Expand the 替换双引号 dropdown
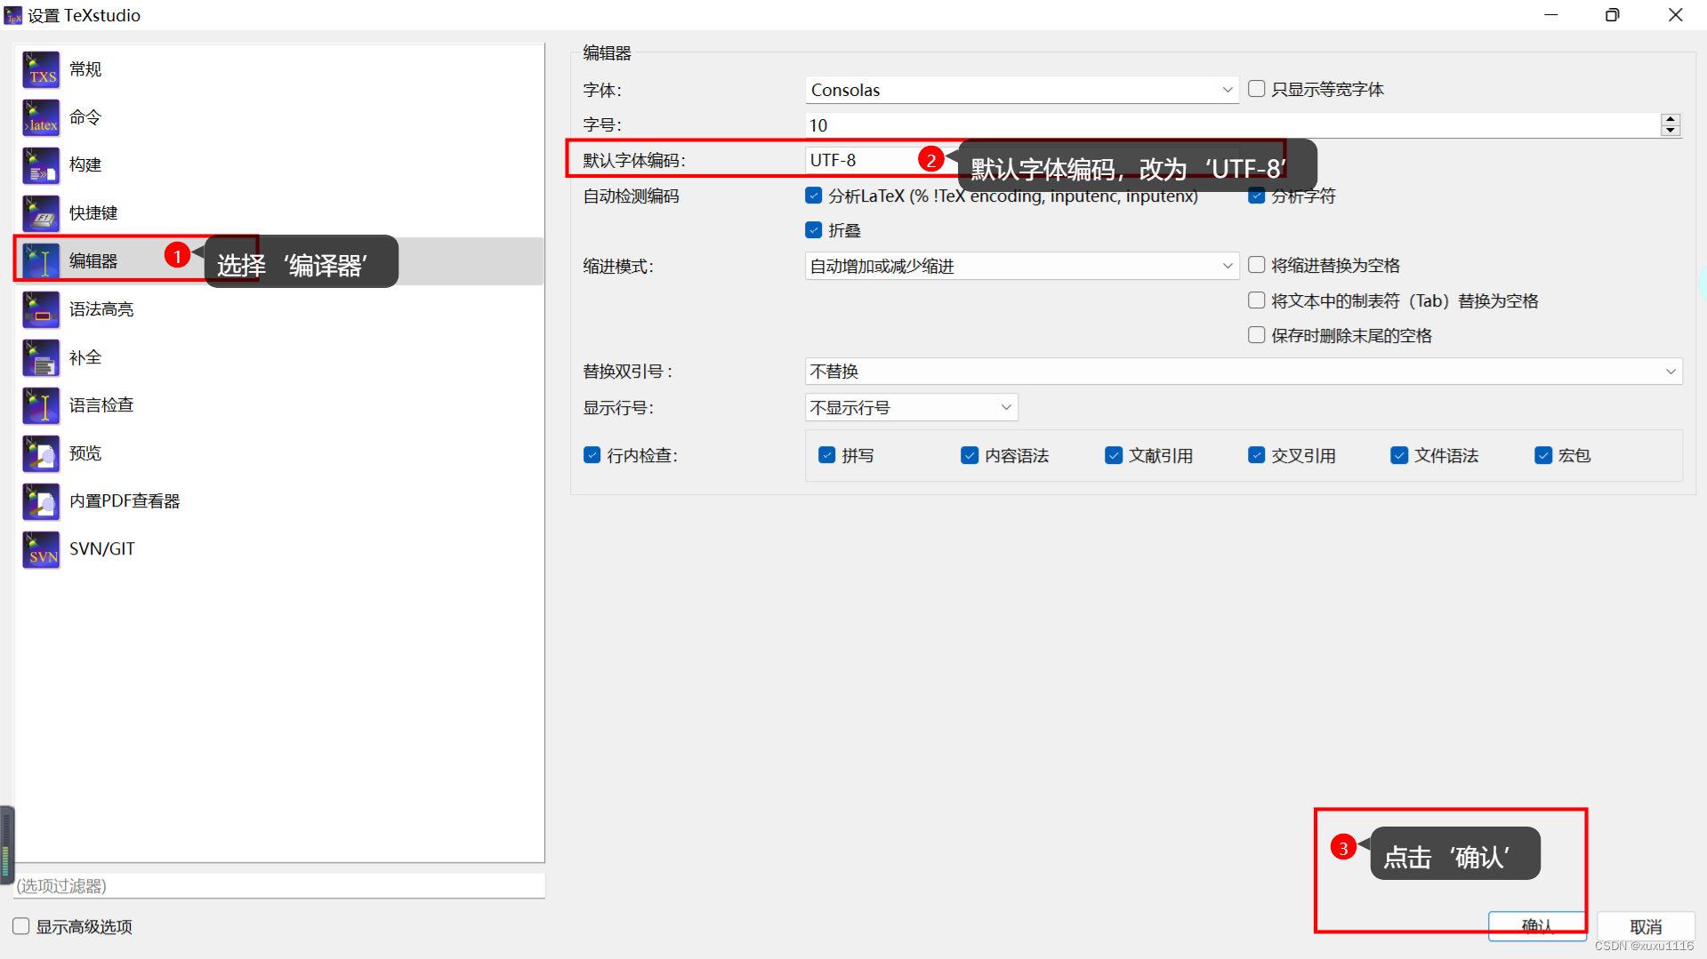1707x959 pixels. tap(1244, 372)
